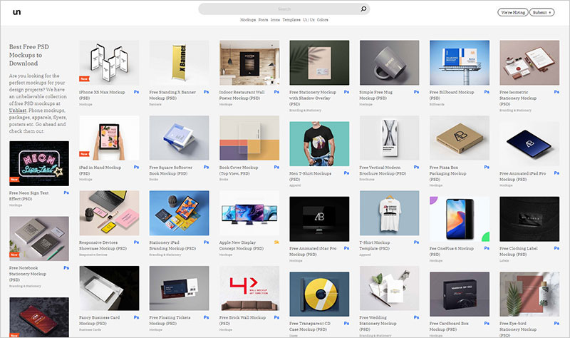
Task: Click Ps icon beside Free Eye-bird Stationery Mockup
Action: [556, 323]
